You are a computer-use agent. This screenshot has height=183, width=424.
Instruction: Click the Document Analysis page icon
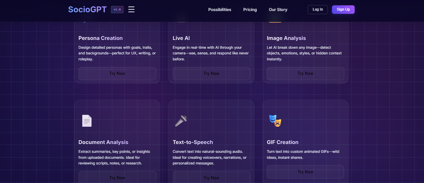pos(87,121)
